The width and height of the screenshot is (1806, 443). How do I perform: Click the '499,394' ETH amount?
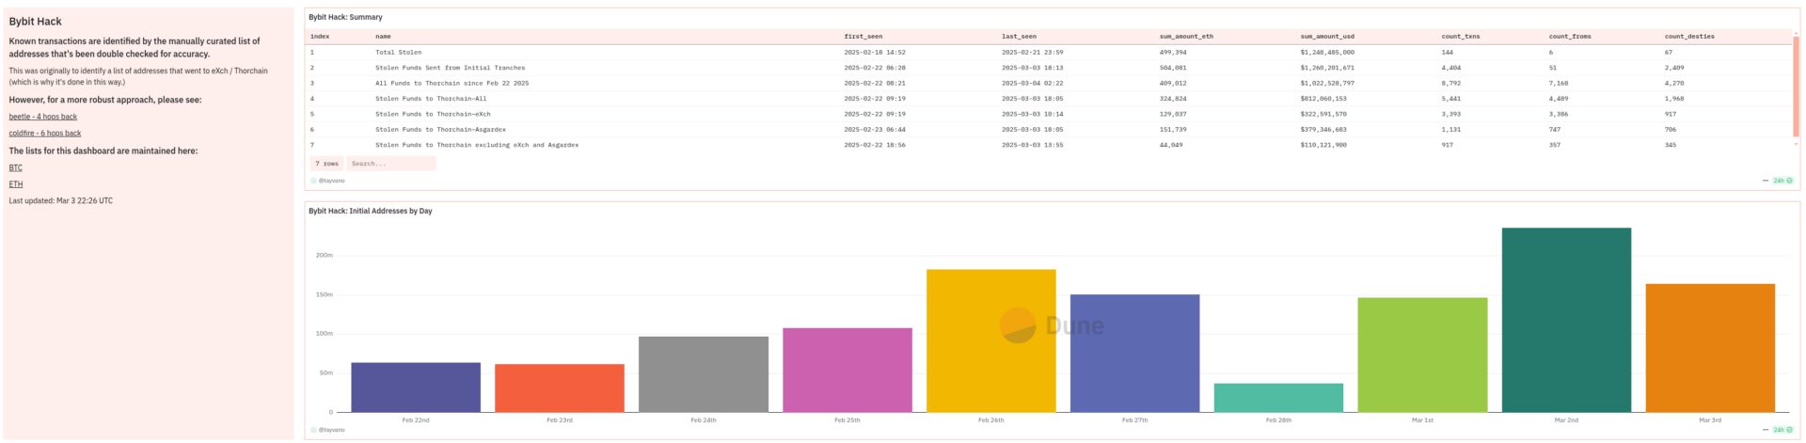1173,53
